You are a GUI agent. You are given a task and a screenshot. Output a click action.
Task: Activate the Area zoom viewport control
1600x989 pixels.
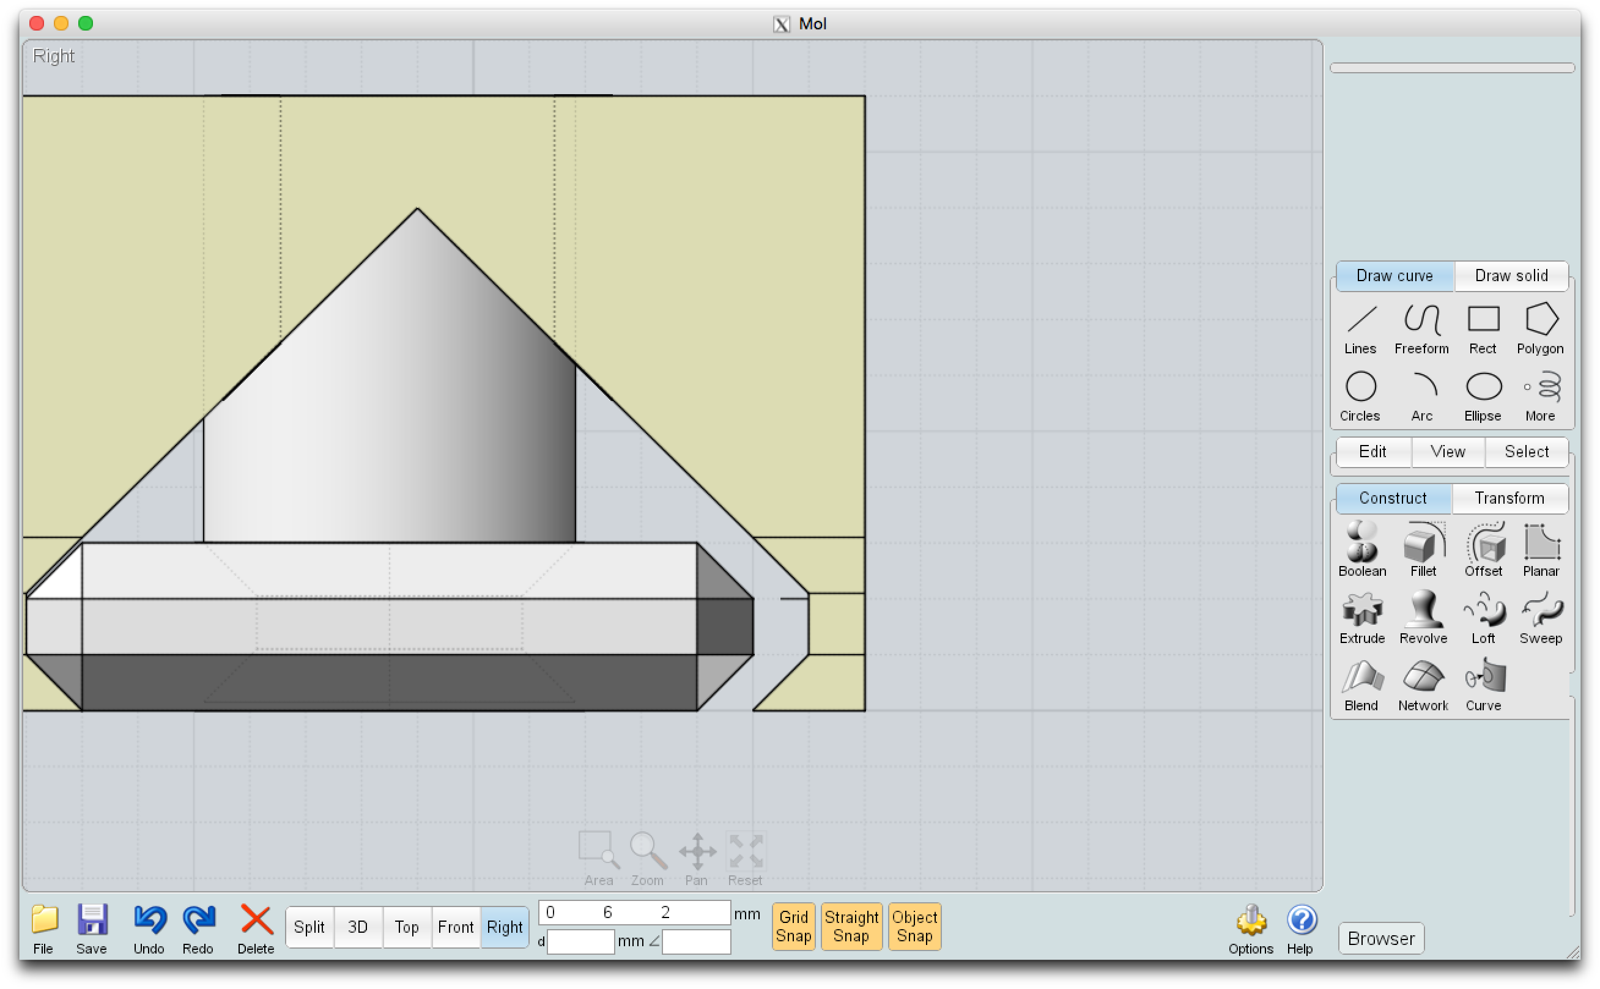click(x=598, y=859)
